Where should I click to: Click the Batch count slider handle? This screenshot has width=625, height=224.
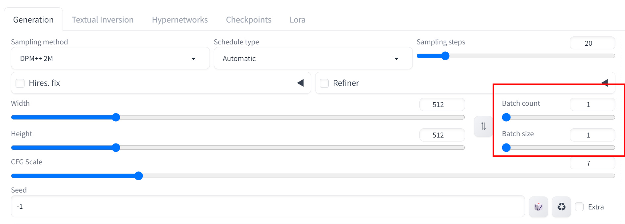point(506,117)
